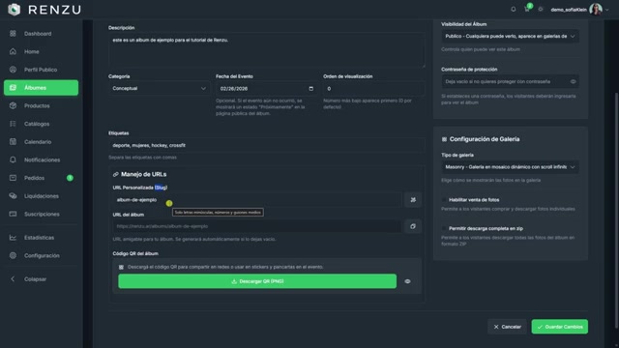Click the Álbumes image icon
Screen dimensions: 619x348
tap(13, 88)
